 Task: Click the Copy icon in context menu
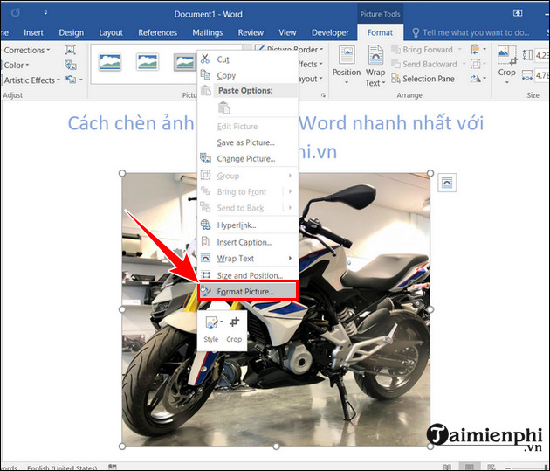[205, 75]
